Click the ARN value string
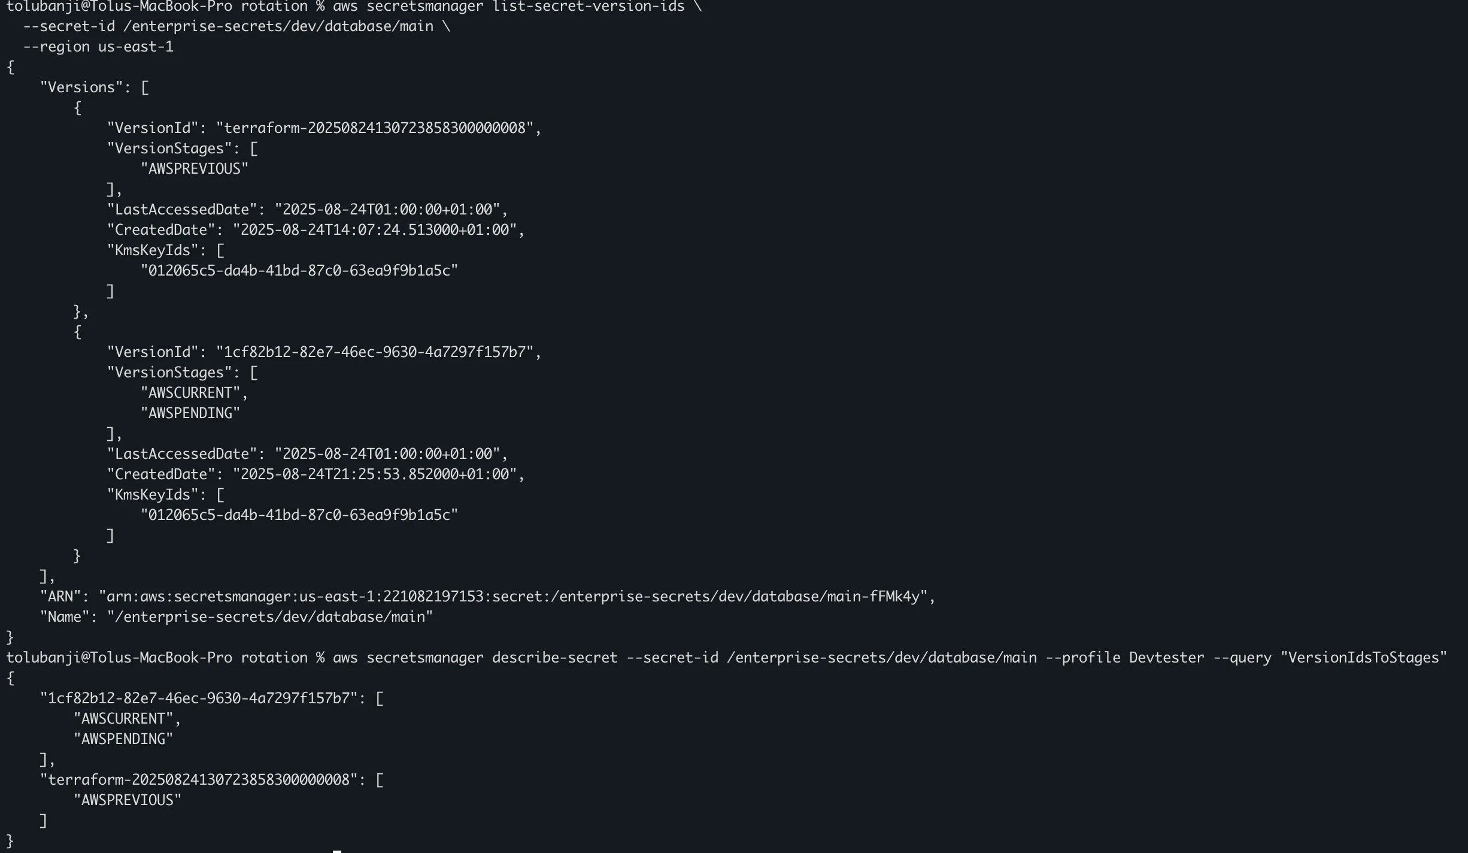This screenshot has width=1468, height=853. pos(513,597)
